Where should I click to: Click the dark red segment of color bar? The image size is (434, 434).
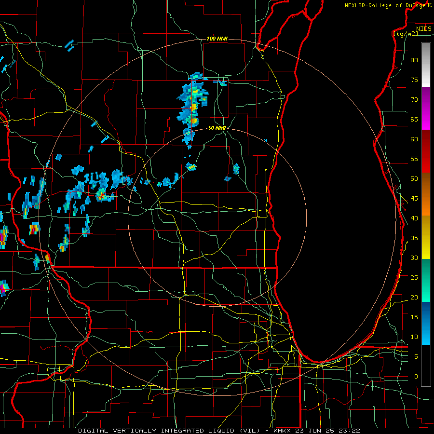click(x=426, y=151)
